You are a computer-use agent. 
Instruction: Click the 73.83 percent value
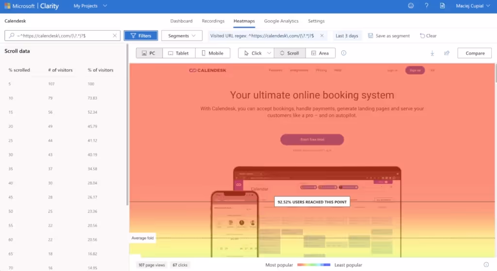click(x=92, y=98)
